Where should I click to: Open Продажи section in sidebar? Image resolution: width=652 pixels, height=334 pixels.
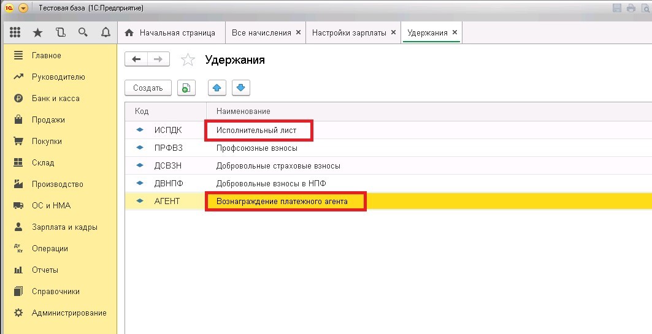click(59, 120)
